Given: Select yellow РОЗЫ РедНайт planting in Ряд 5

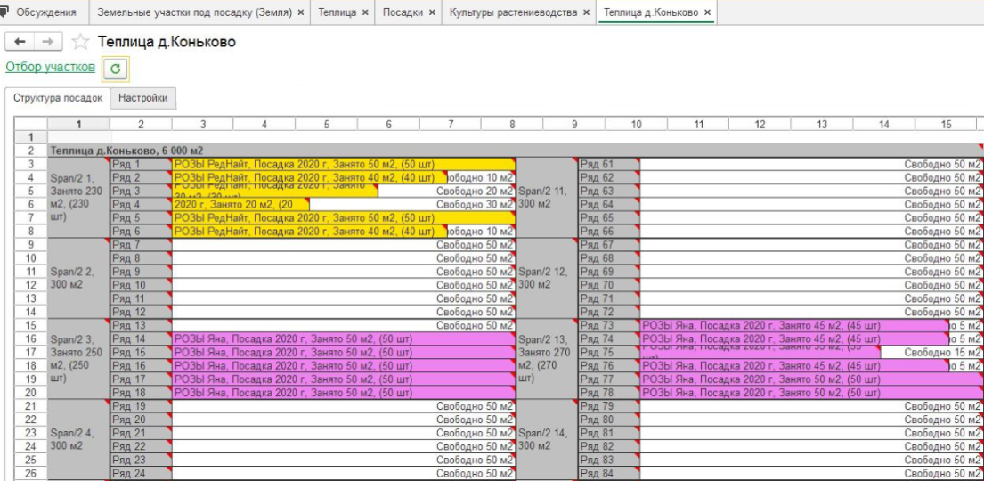Looking at the screenshot, I should pyautogui.click(x=343, y=218).
